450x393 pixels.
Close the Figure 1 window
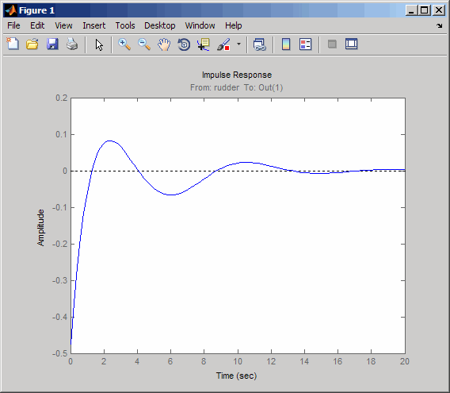[439, 10]
